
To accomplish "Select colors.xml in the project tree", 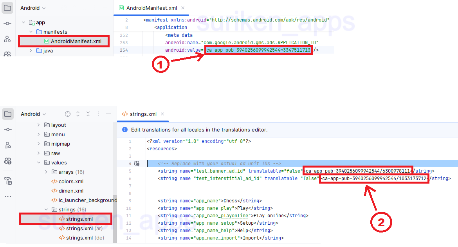I will 70,181.
